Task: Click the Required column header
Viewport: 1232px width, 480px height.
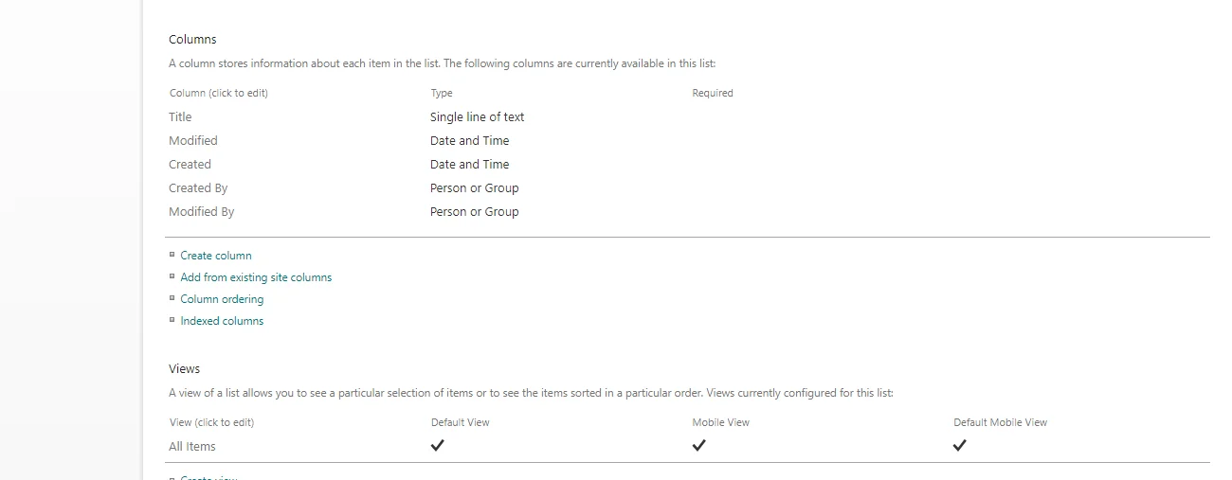Action: click(x=713, y=94)
